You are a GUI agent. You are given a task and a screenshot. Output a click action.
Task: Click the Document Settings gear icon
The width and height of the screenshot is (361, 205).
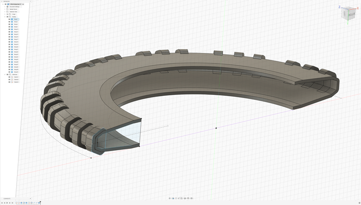(7, 7)
